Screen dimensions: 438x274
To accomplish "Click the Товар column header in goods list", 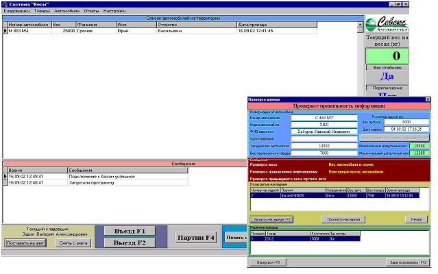I will (x=288, y=234).
